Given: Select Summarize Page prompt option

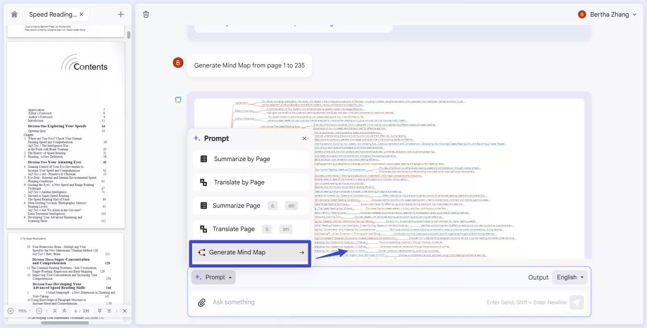Looking at the screenshot, I should (251, 205).
